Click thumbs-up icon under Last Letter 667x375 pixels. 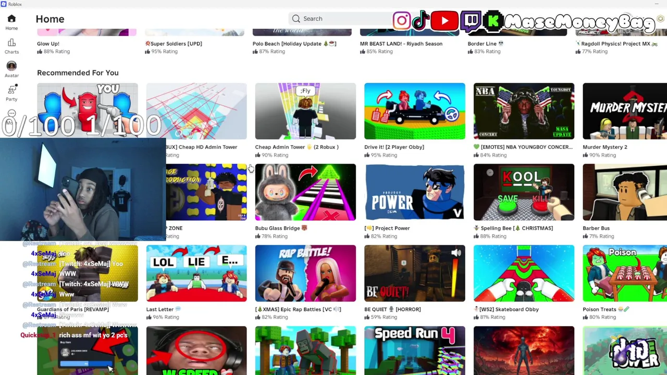[149, 317]
